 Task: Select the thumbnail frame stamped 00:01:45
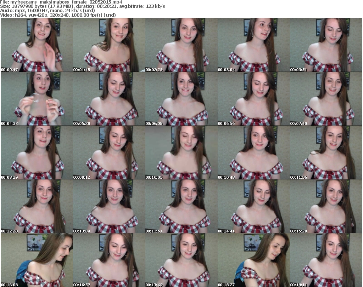tap(109, 45)
